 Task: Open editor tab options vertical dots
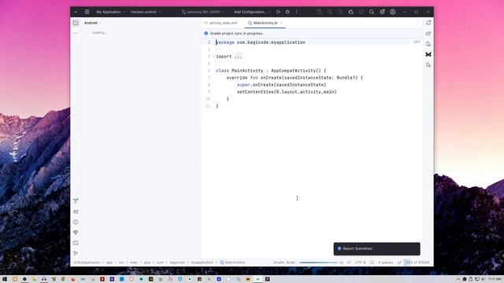click(x=417, y=23)
